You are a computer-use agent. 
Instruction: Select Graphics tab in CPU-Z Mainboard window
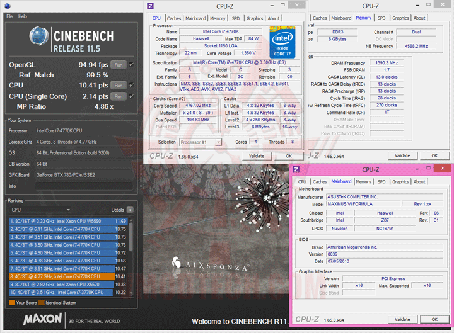[x=401, y=182]
